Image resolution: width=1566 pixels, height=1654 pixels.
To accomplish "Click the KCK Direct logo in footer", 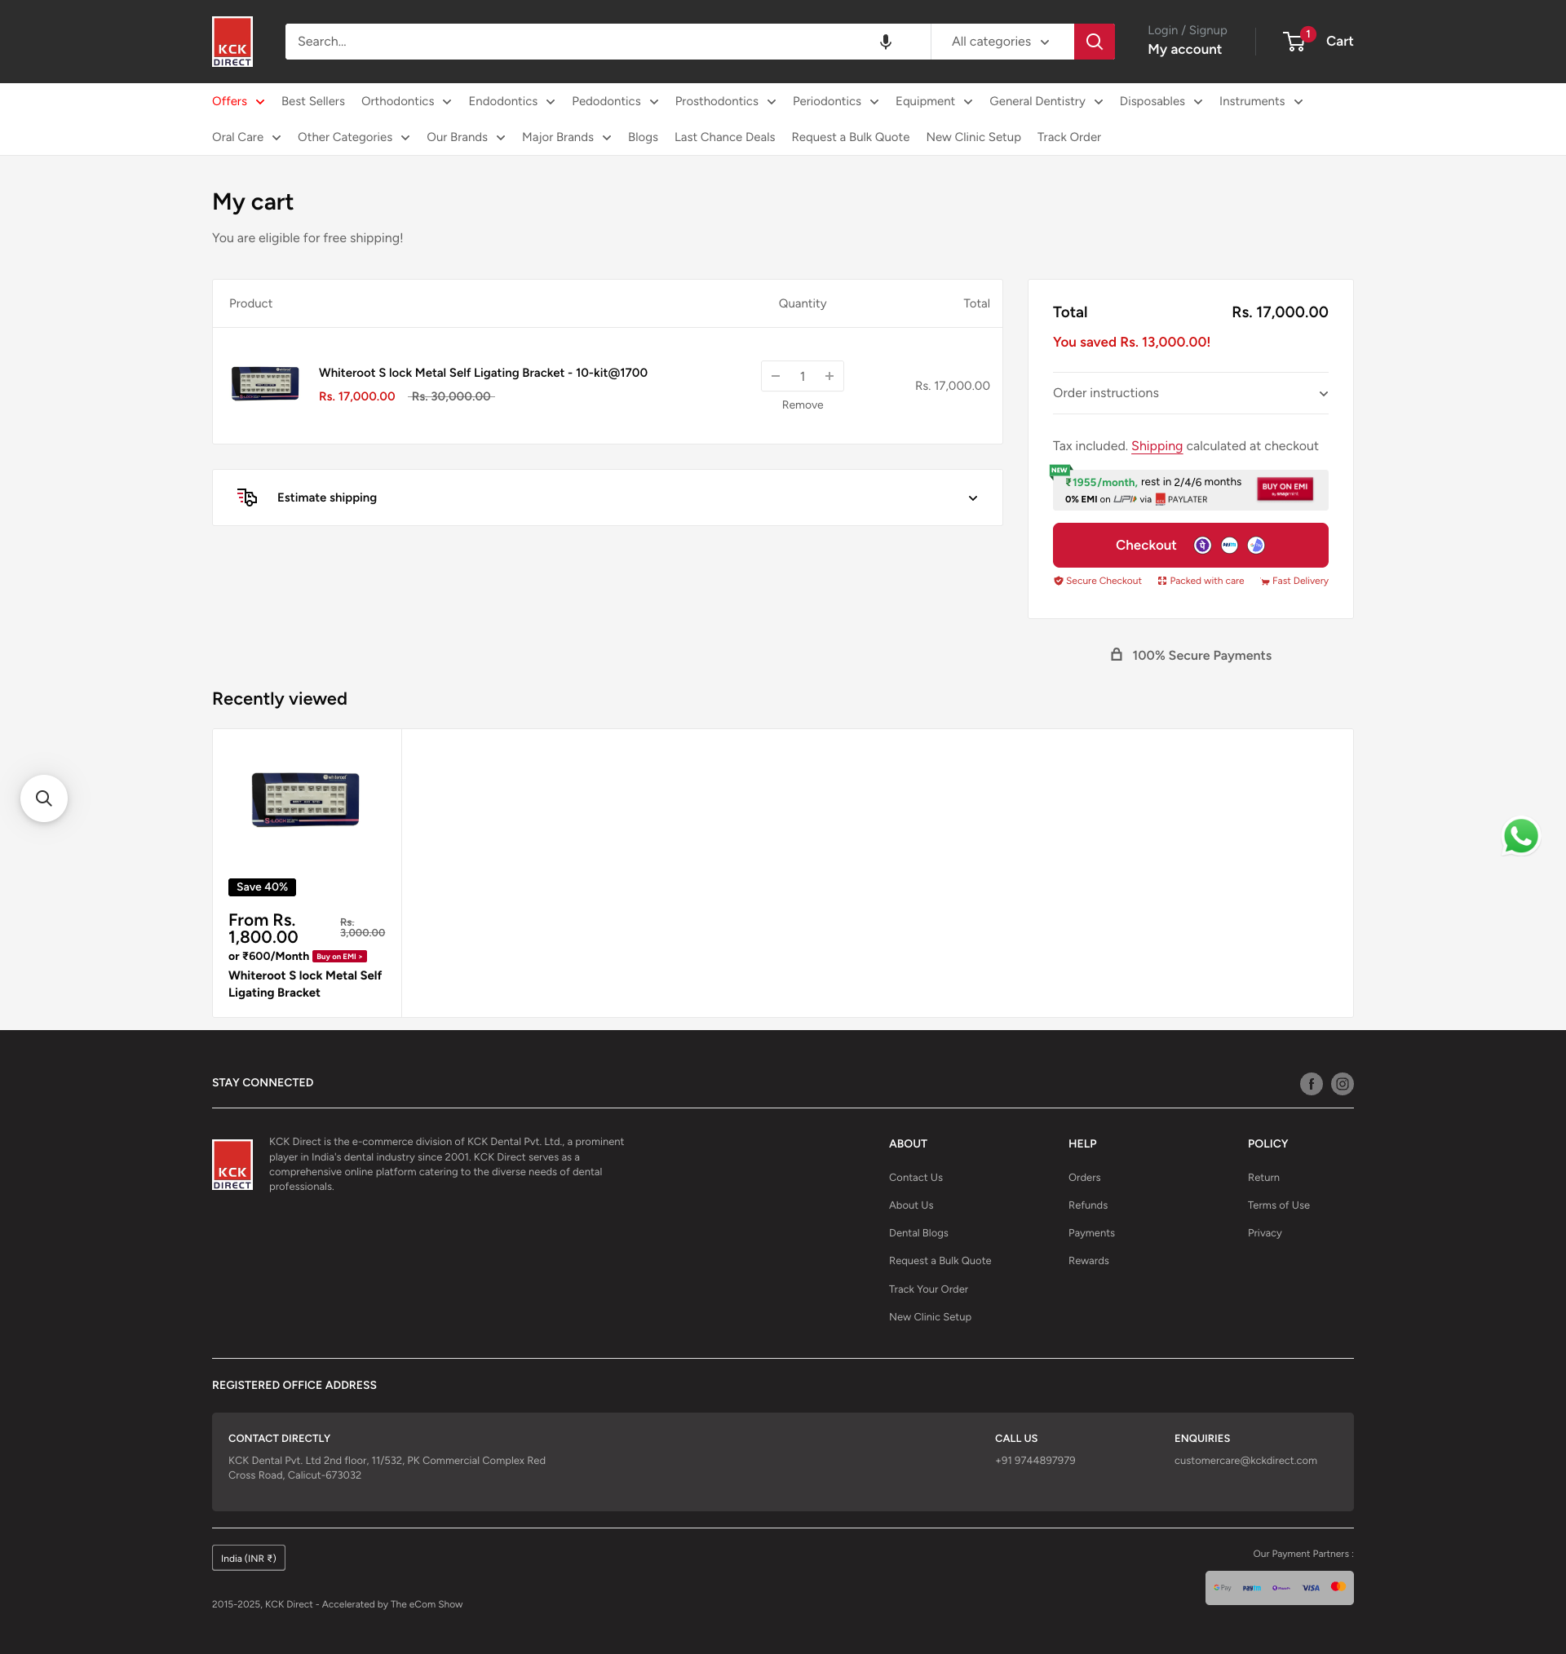I will tap(232, 1165).
